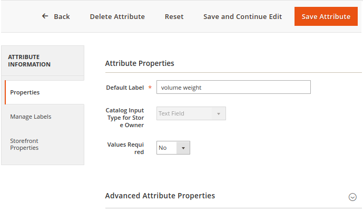Viewport: 363px width, 211px height.
Task: Open the Values Required dropdown
Action: pyautogui.click(x=173, y=148)
